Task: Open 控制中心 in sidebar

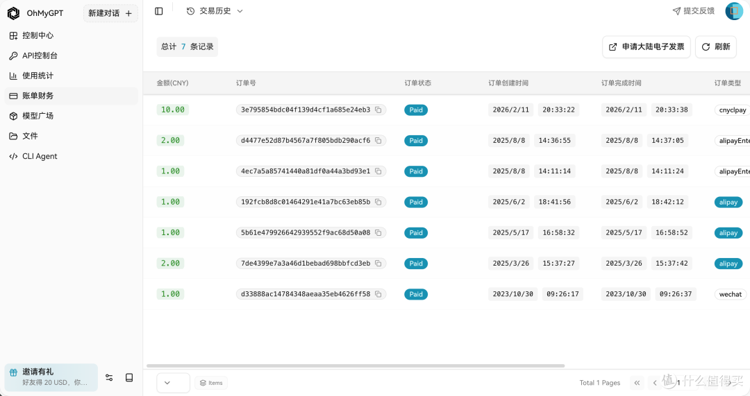Action: (x=72, y=35)
